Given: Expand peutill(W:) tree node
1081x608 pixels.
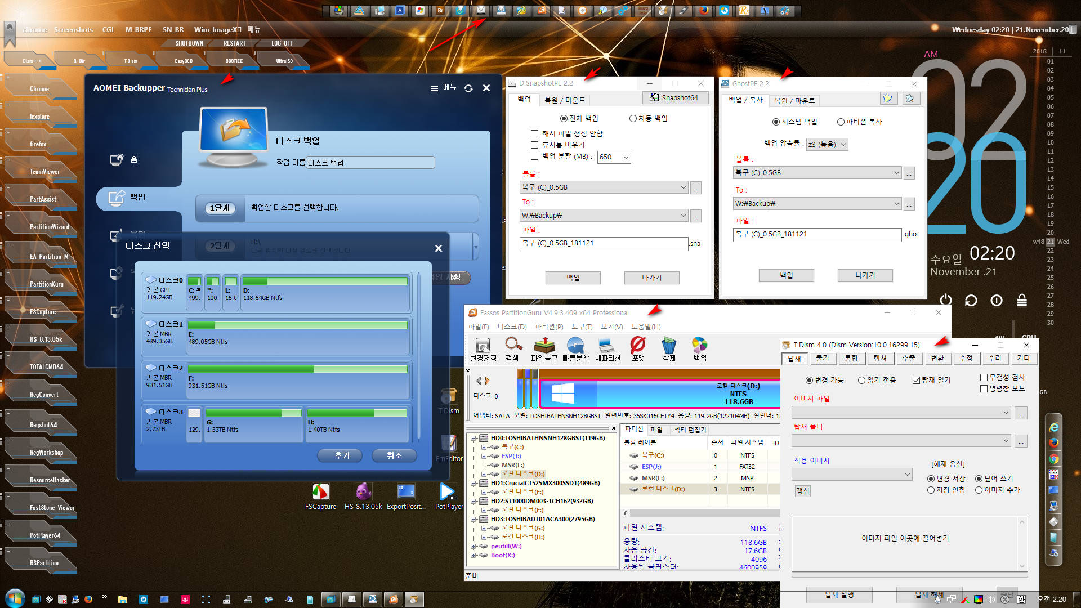Looking at the screenshot, I should 474,546.
